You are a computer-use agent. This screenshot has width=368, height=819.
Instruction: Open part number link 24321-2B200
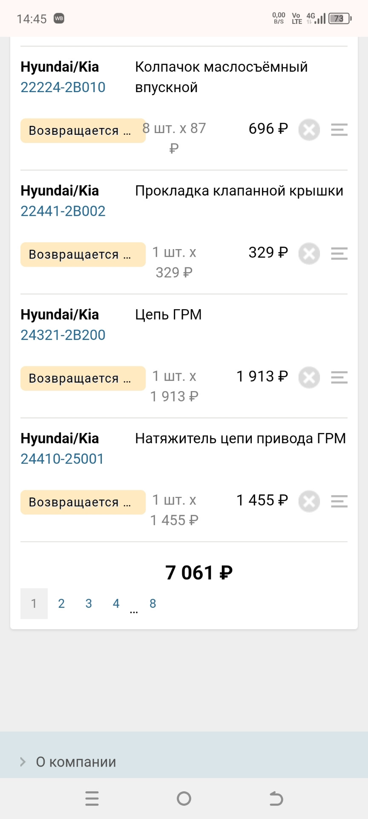tap(63, 335)
